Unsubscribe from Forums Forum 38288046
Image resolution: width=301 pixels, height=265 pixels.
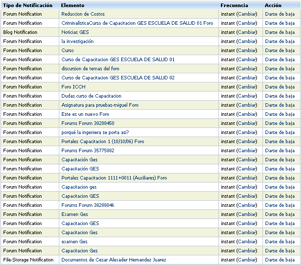[x=280, y=205]
